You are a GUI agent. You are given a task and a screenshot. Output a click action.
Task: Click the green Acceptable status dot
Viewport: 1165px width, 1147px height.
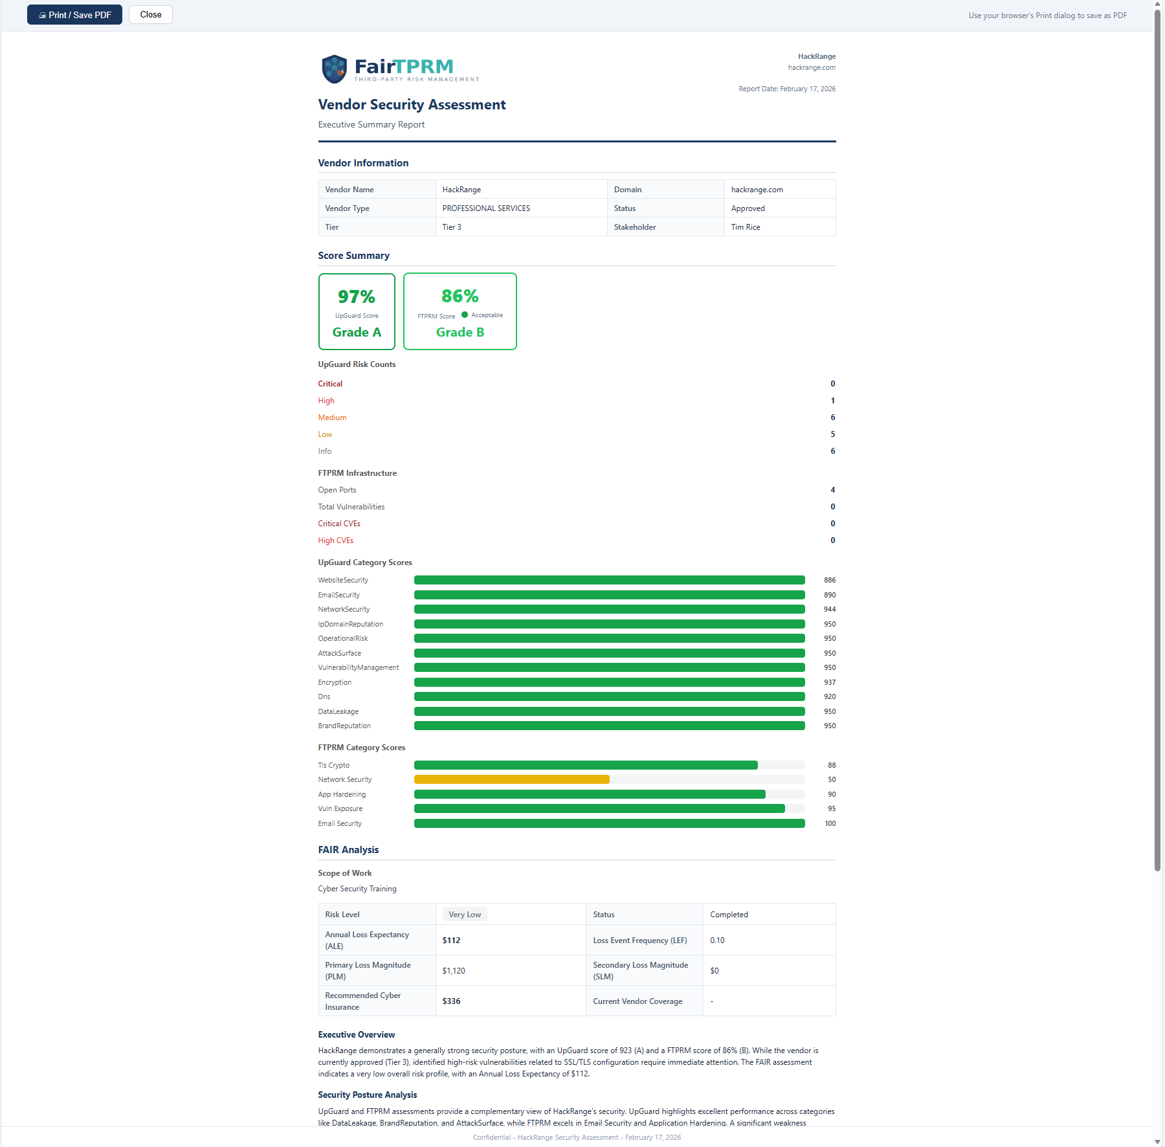pyautogui.click(x=465, y=315)
